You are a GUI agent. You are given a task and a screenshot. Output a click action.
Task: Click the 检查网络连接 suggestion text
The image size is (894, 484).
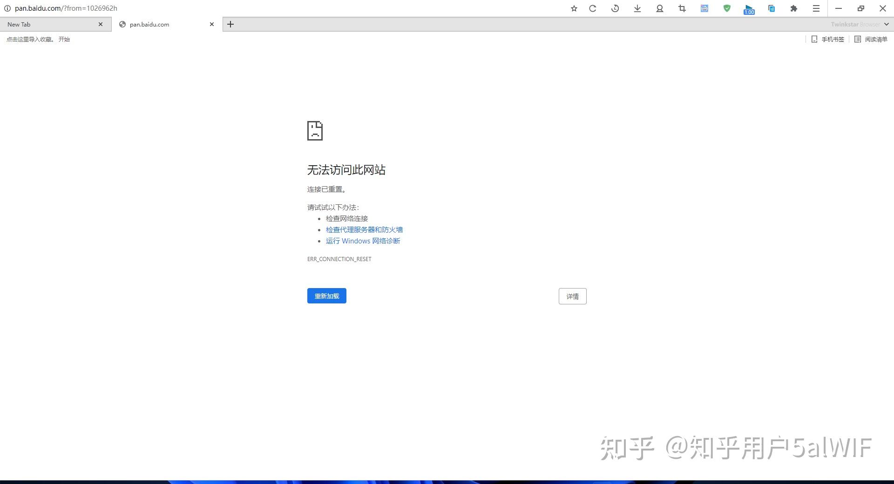[347, 218]
